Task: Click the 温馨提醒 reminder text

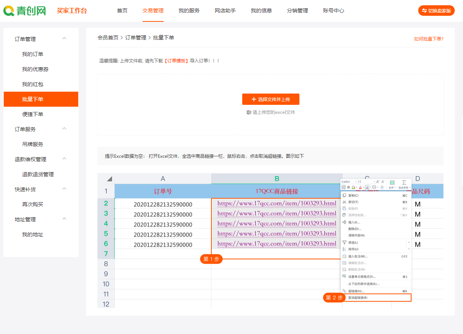Action: (159, 60)
